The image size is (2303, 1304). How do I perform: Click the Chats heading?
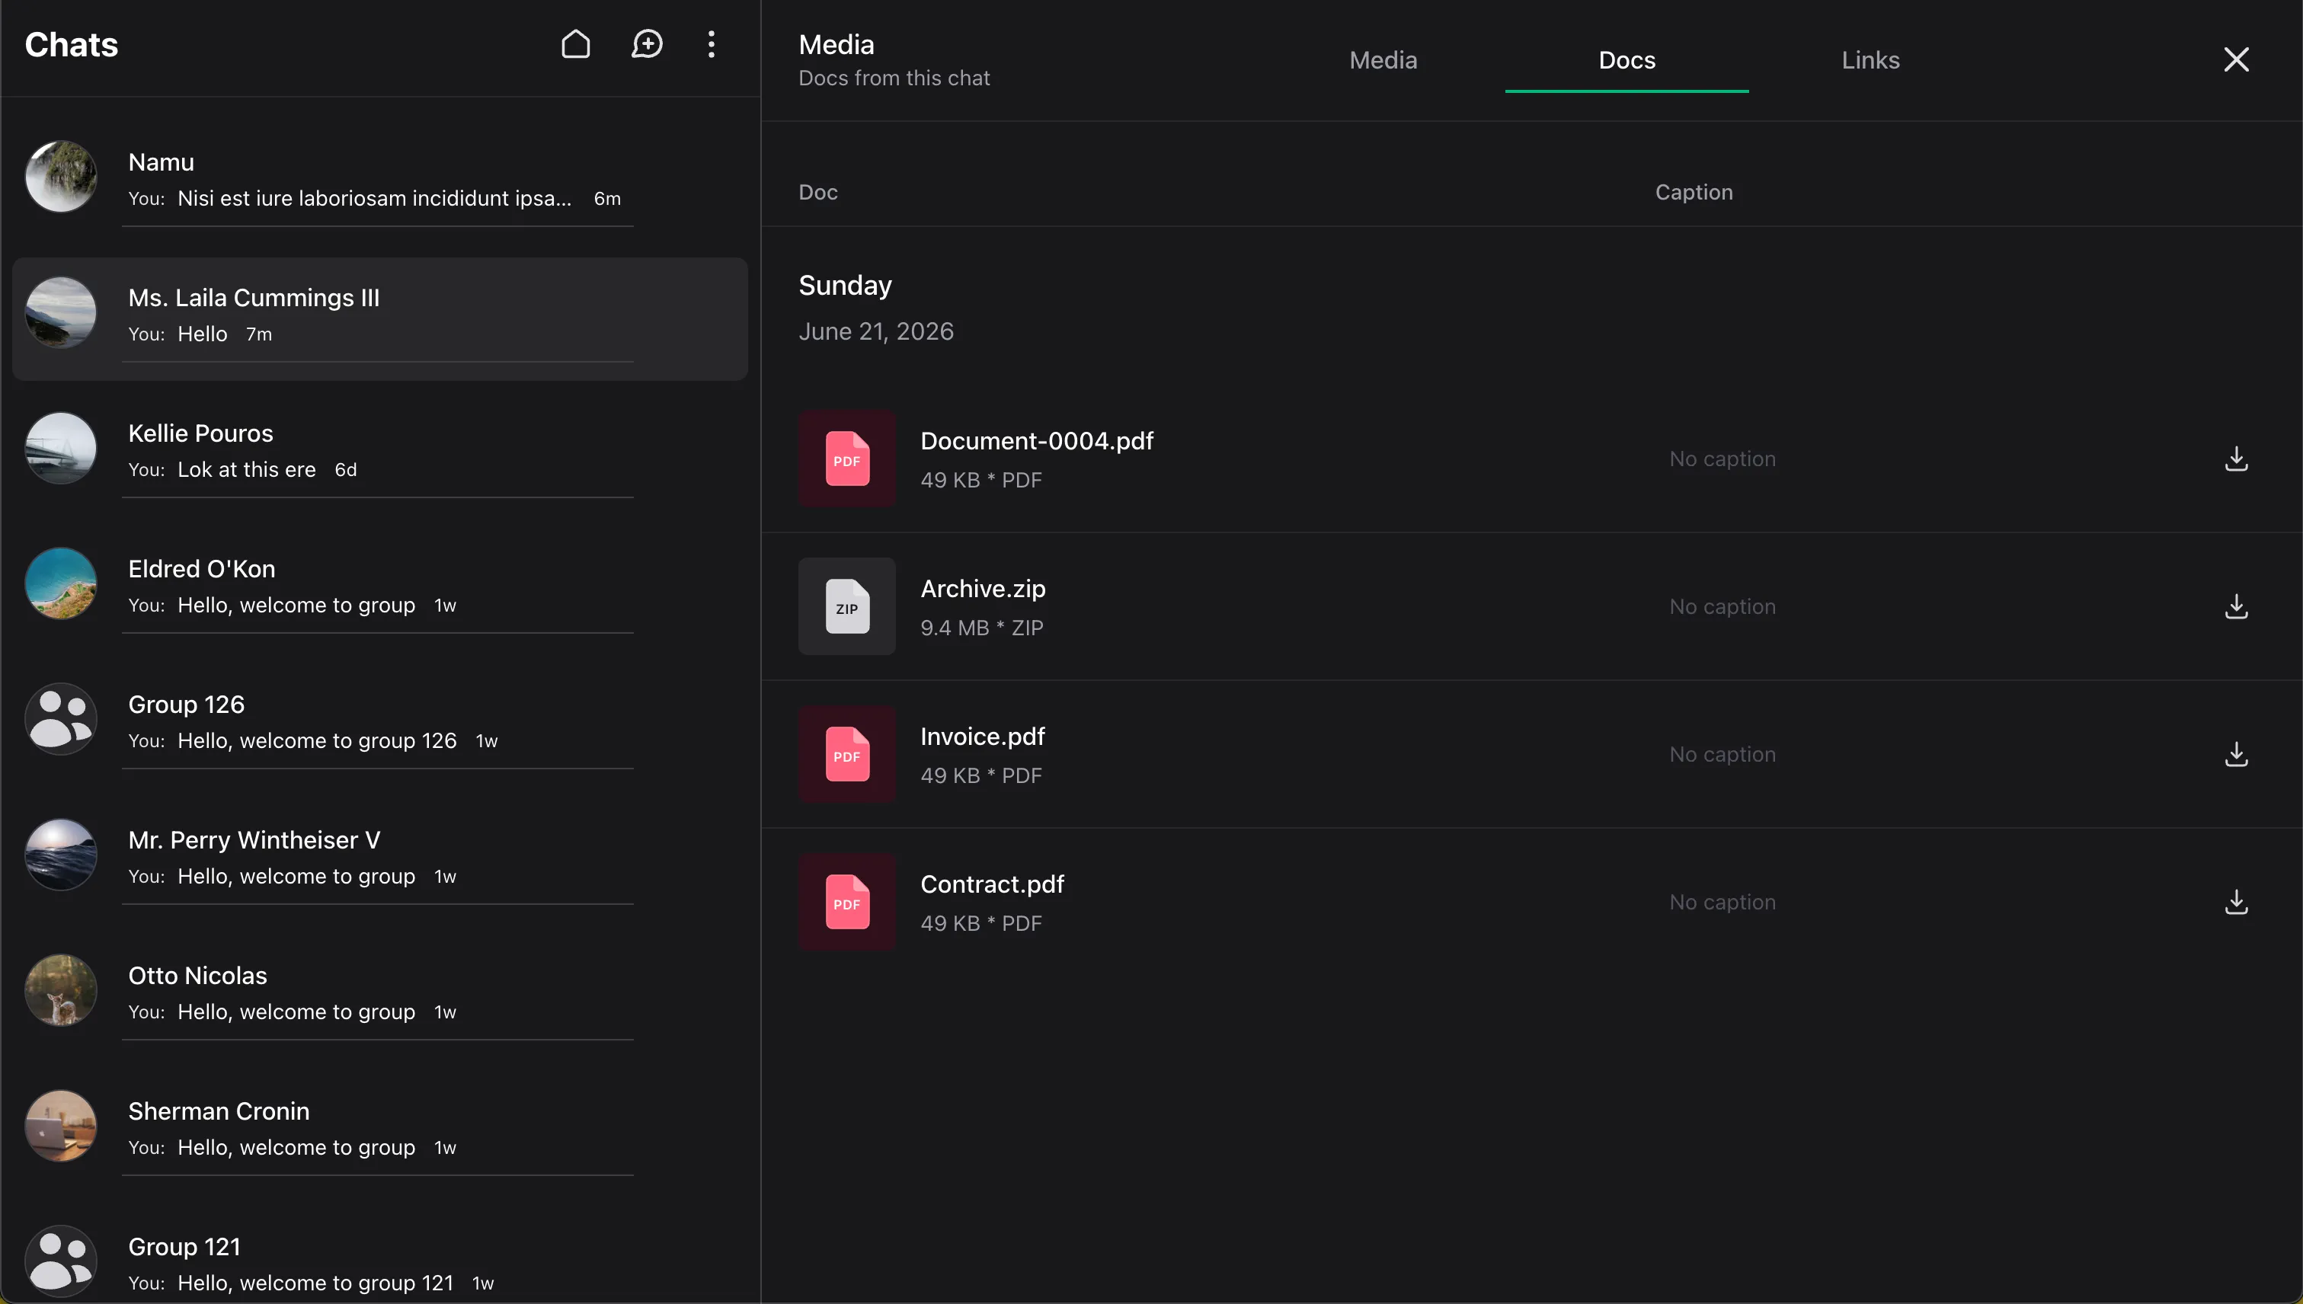coord(71,45)
